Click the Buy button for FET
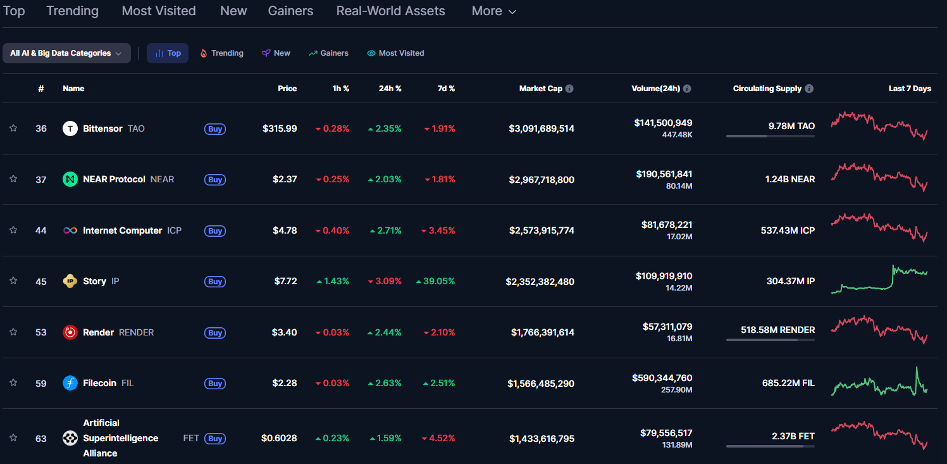Screen dimensions: 947x464 click(215, 439)
